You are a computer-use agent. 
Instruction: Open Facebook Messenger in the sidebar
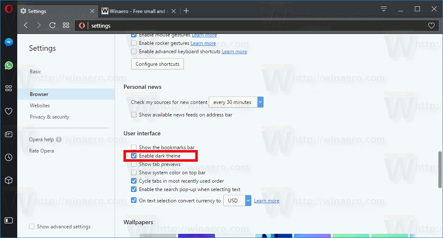[x=8, y=42]
